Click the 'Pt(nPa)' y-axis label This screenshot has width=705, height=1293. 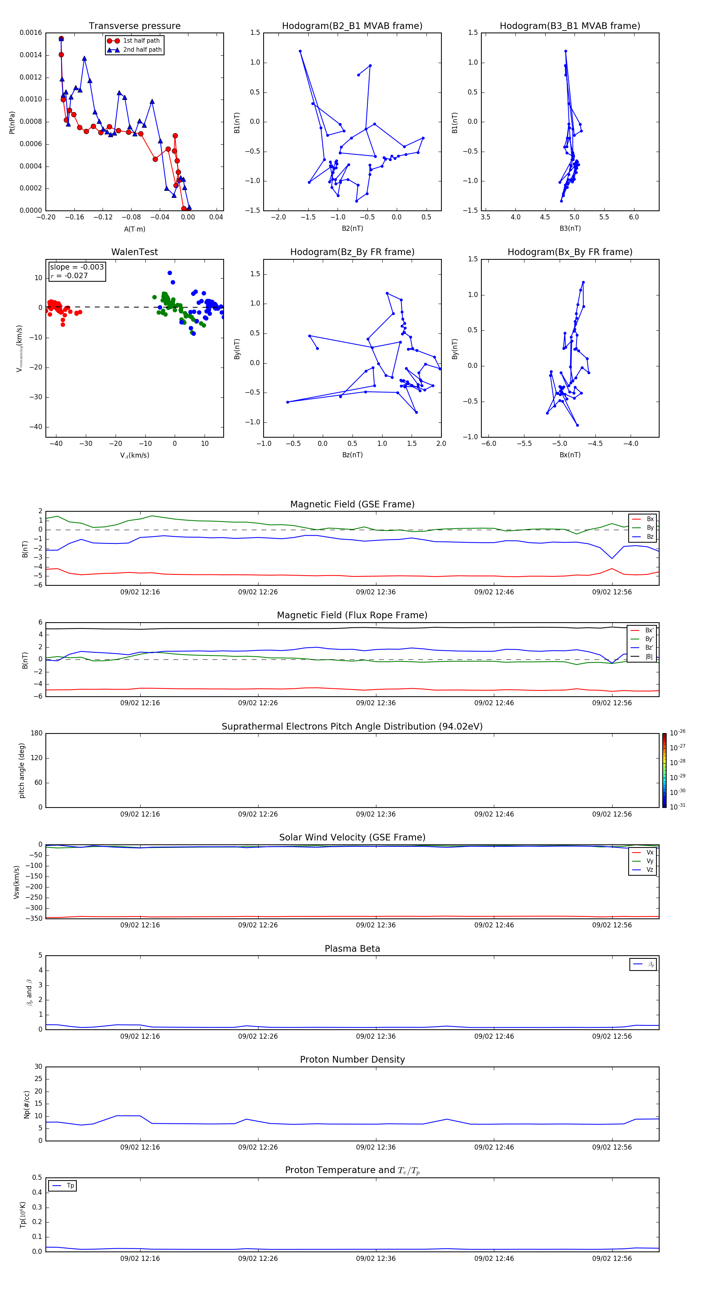click(12, 122)
